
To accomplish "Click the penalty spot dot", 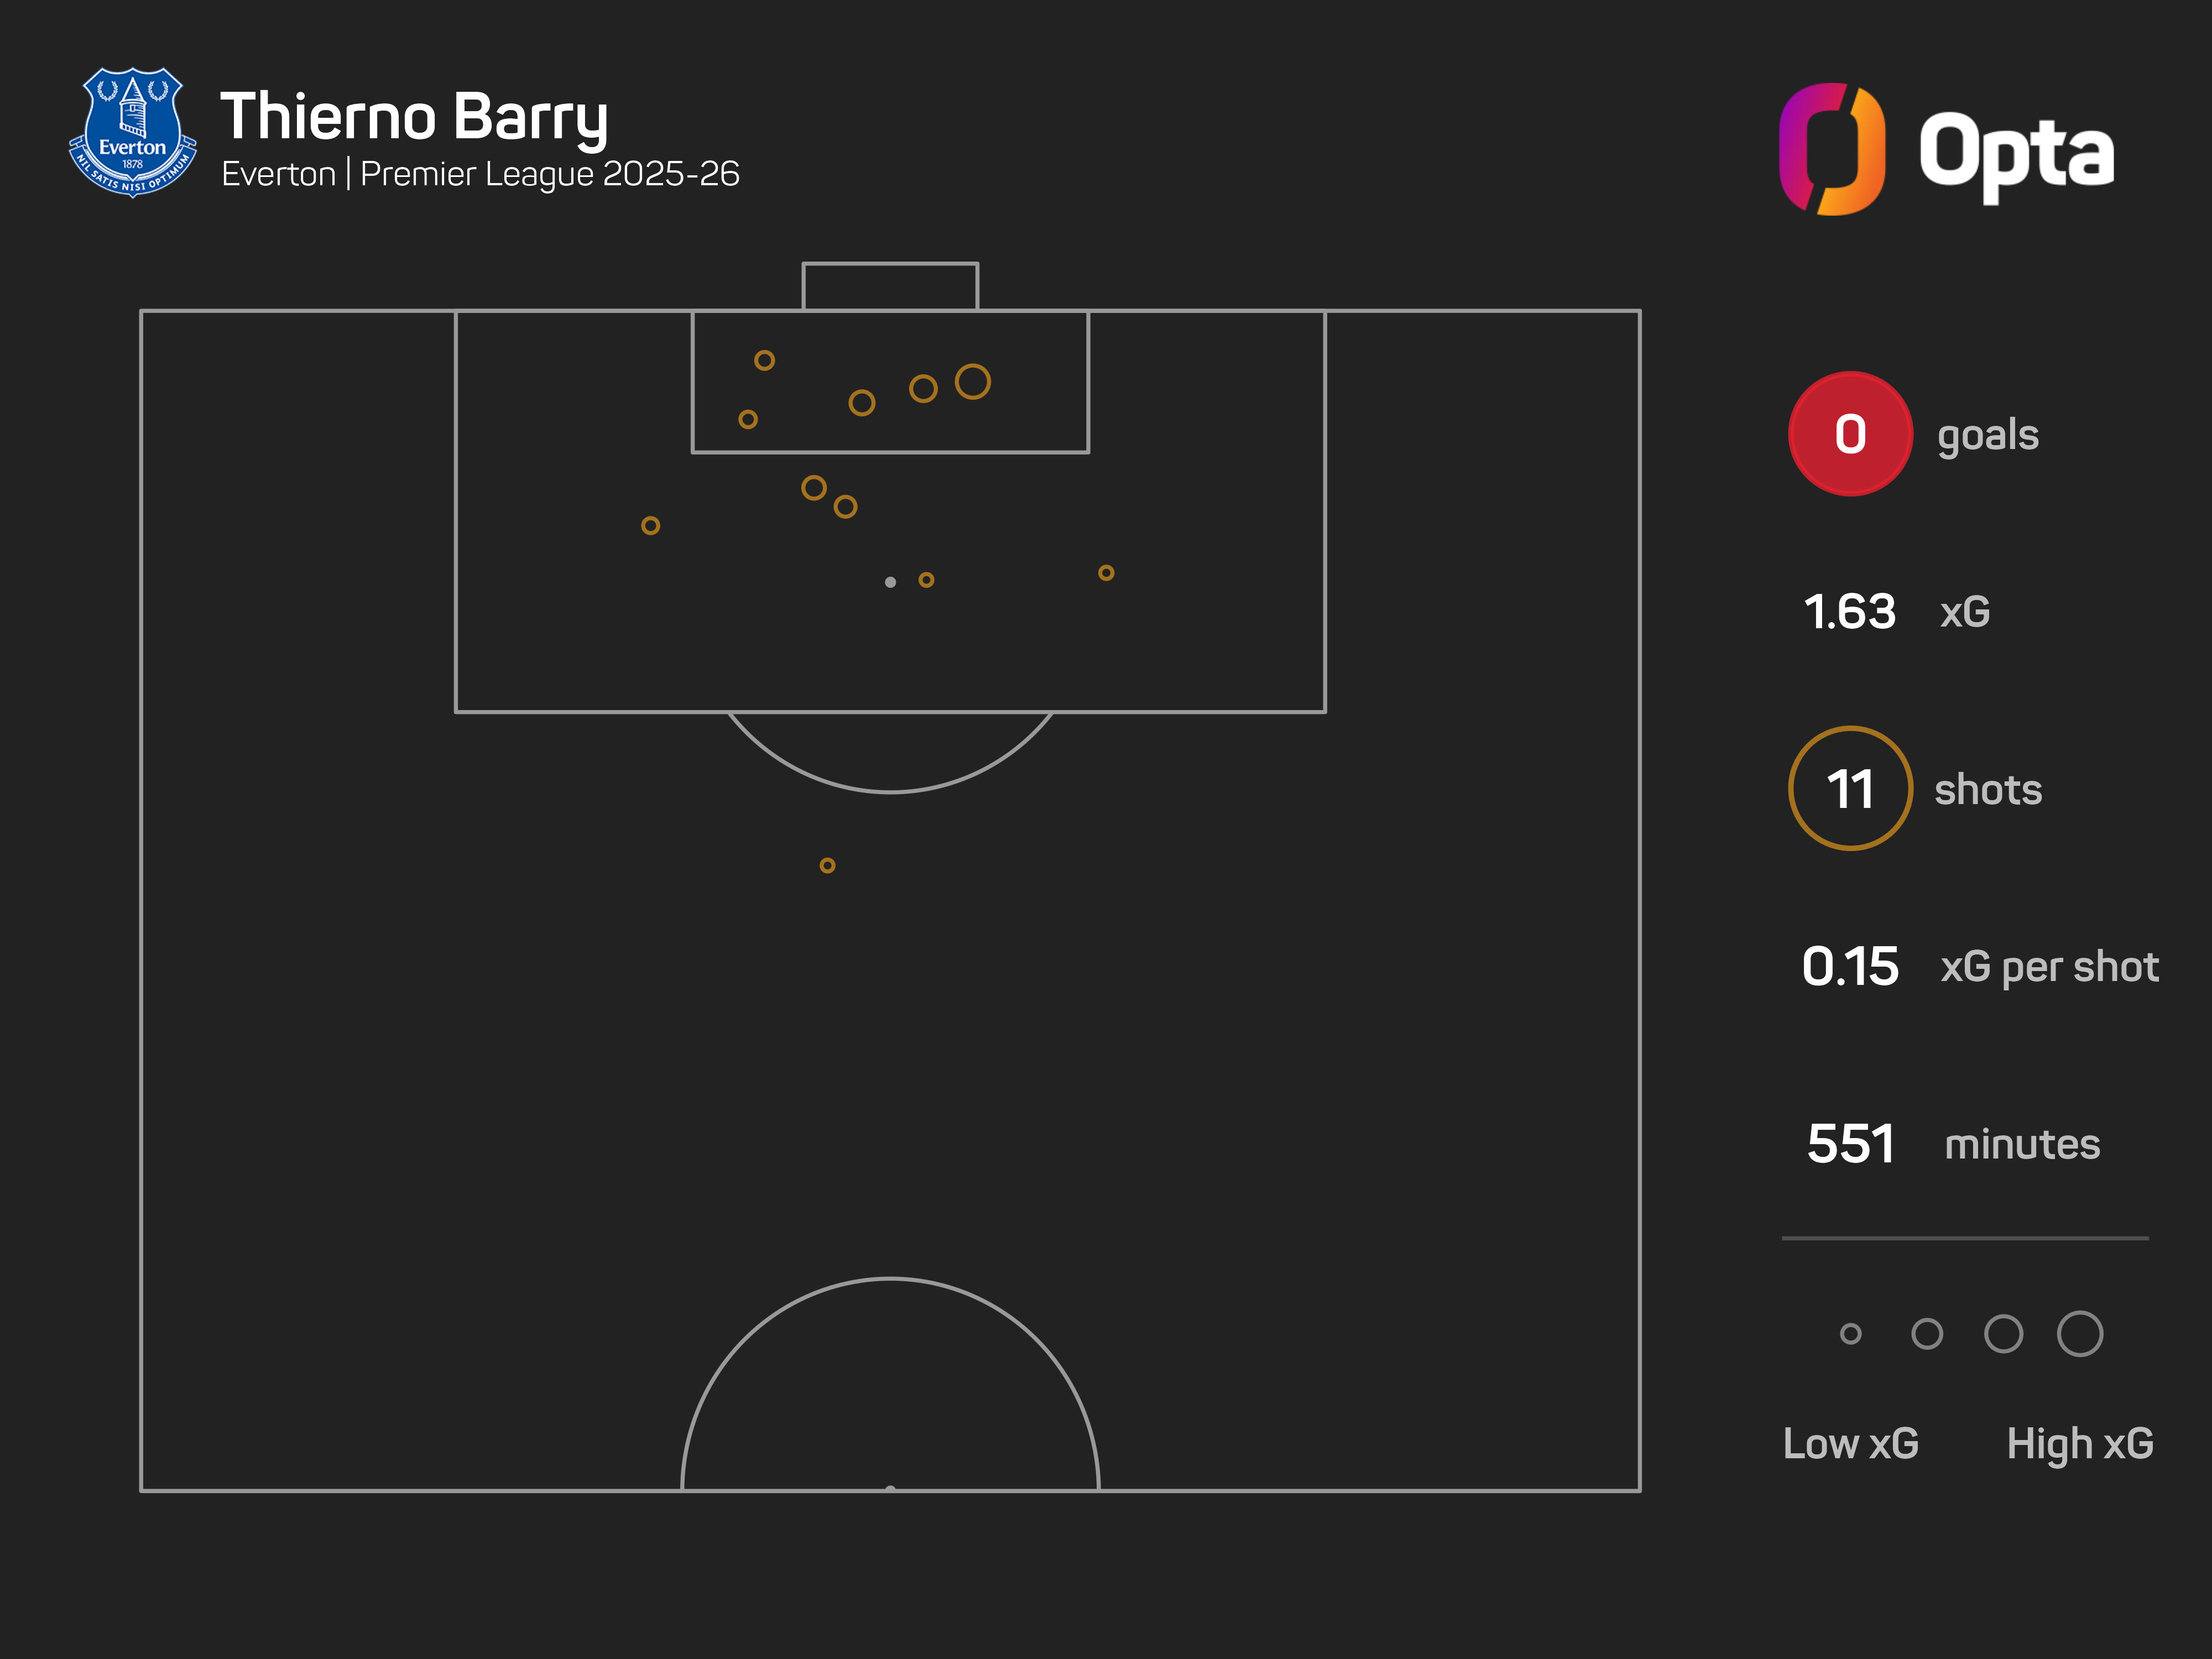I will coord(890,582).
